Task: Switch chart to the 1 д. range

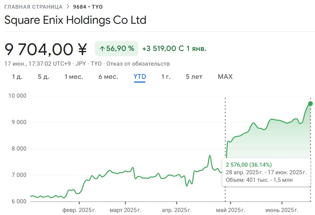Action: click(17, 77)
